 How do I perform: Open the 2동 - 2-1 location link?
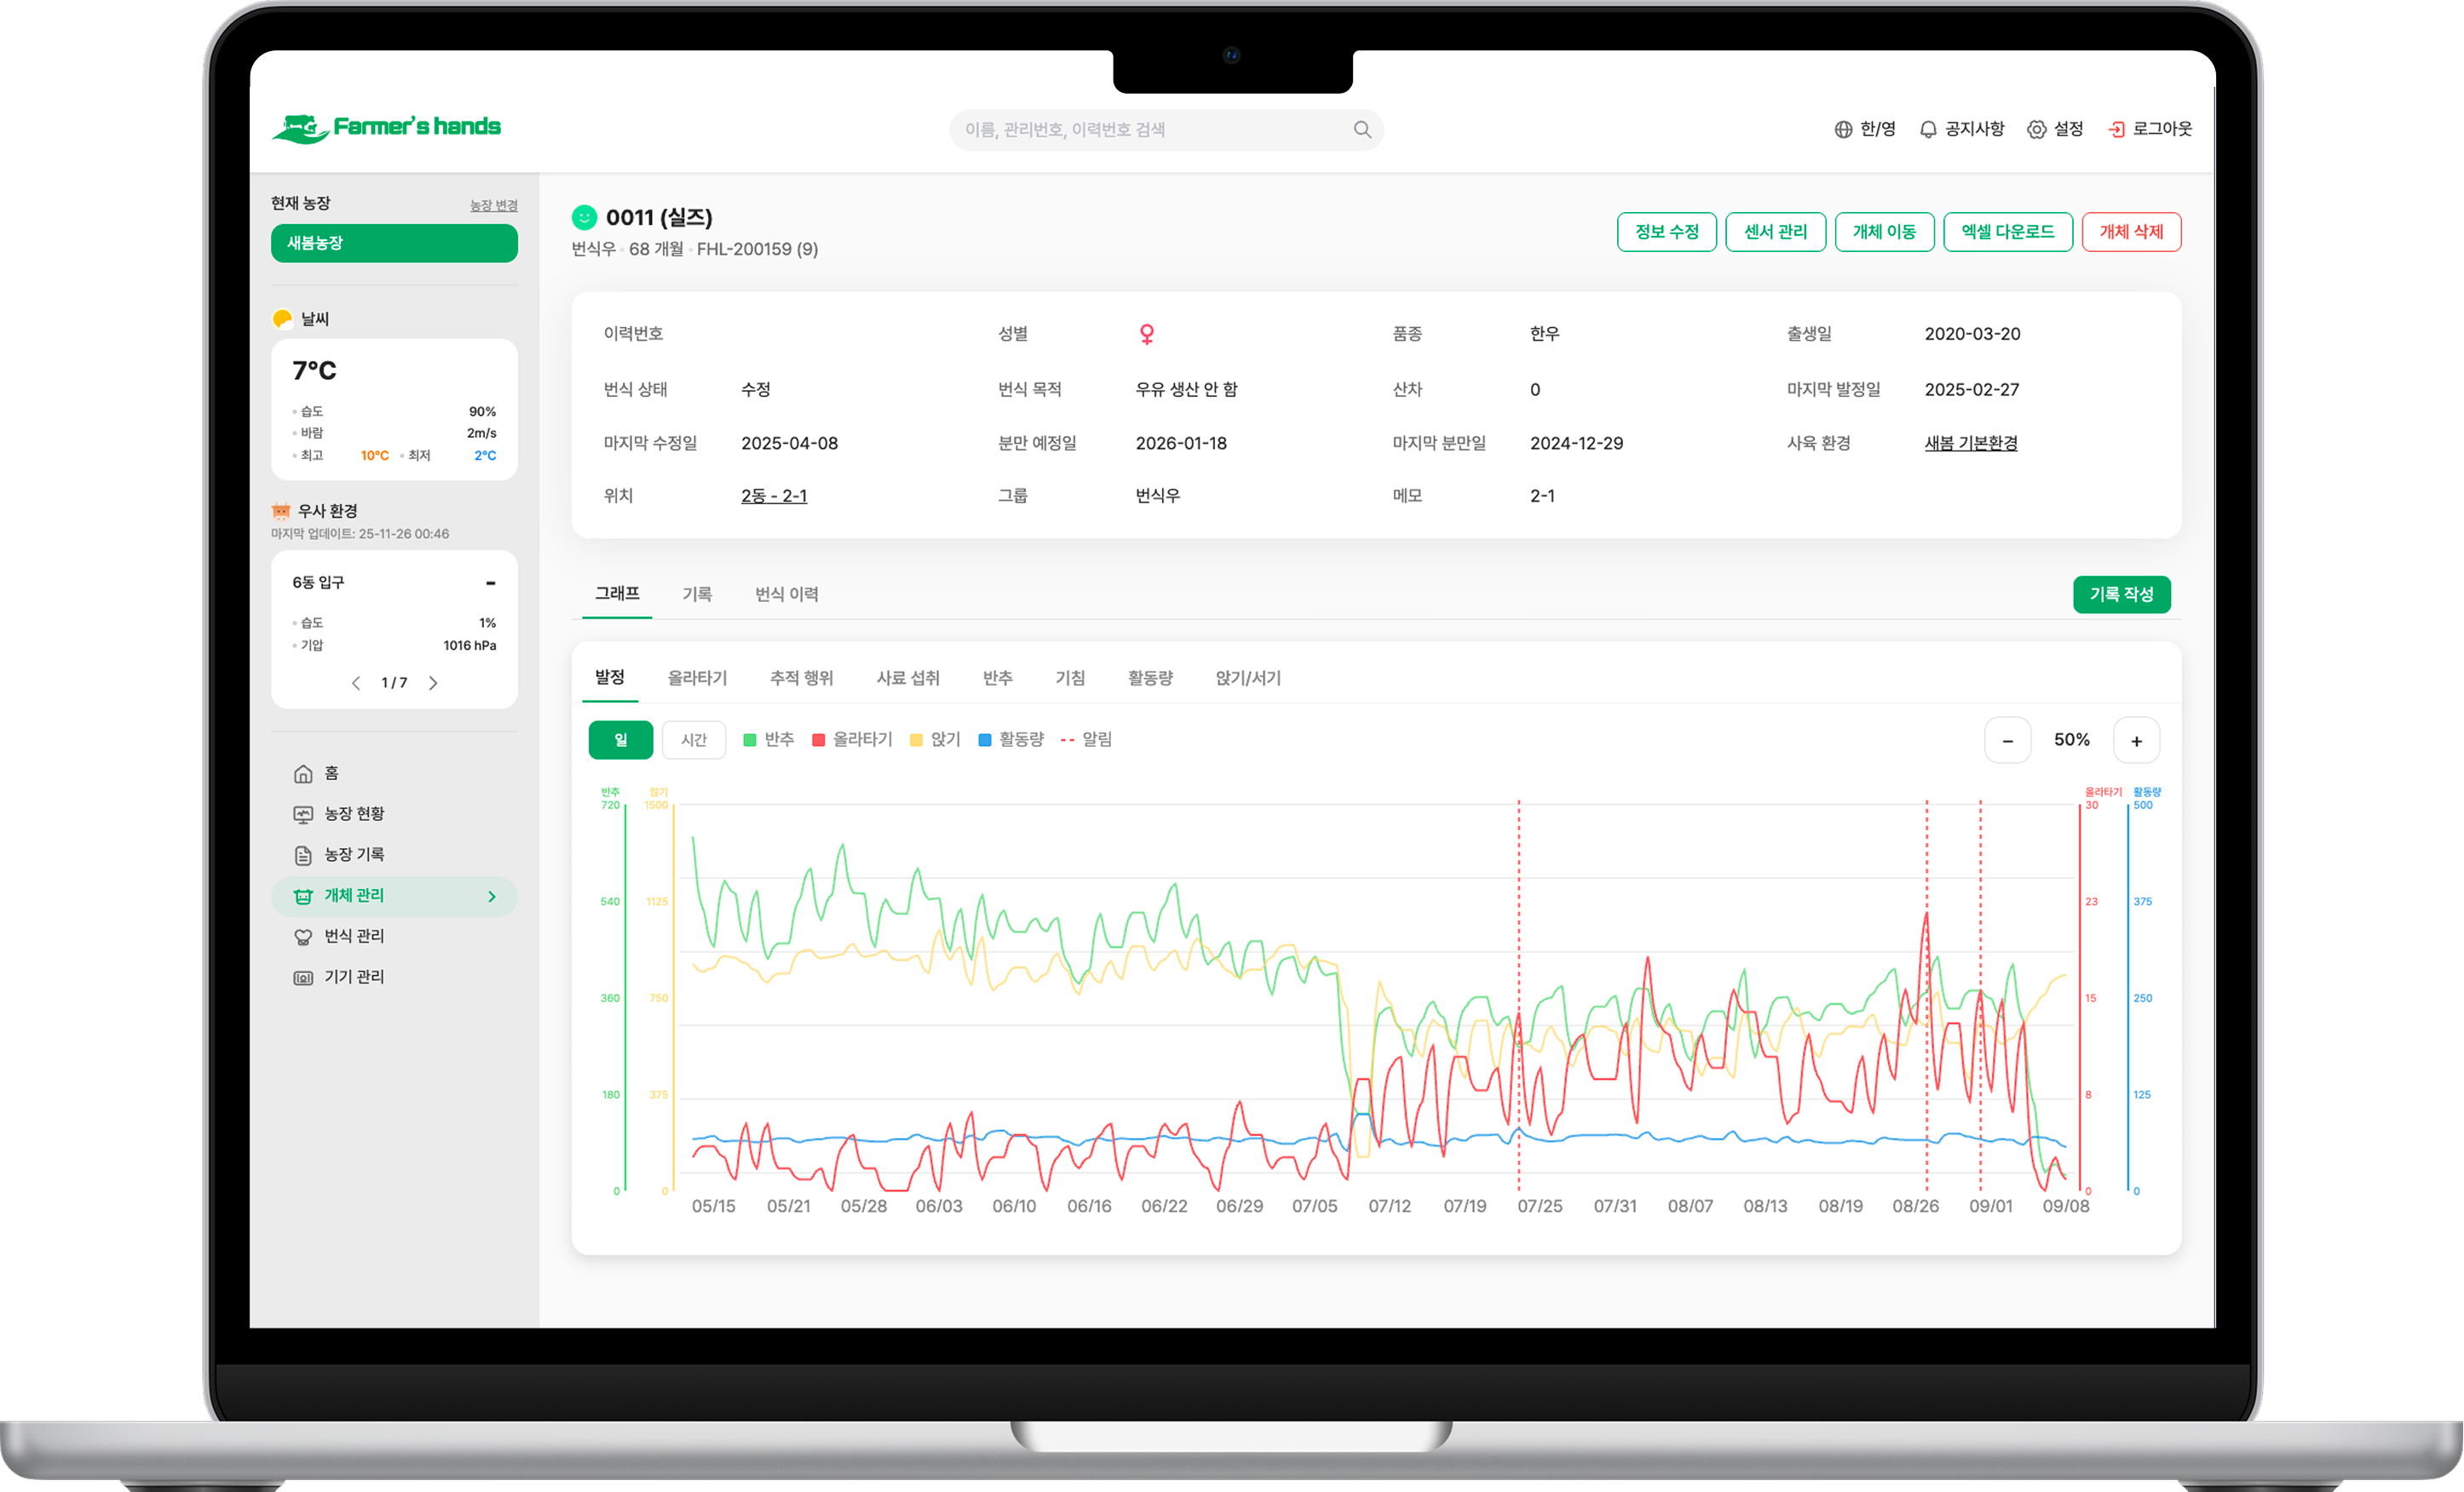(773, 496)
